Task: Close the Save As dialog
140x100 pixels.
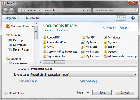Action: point(133,2)
